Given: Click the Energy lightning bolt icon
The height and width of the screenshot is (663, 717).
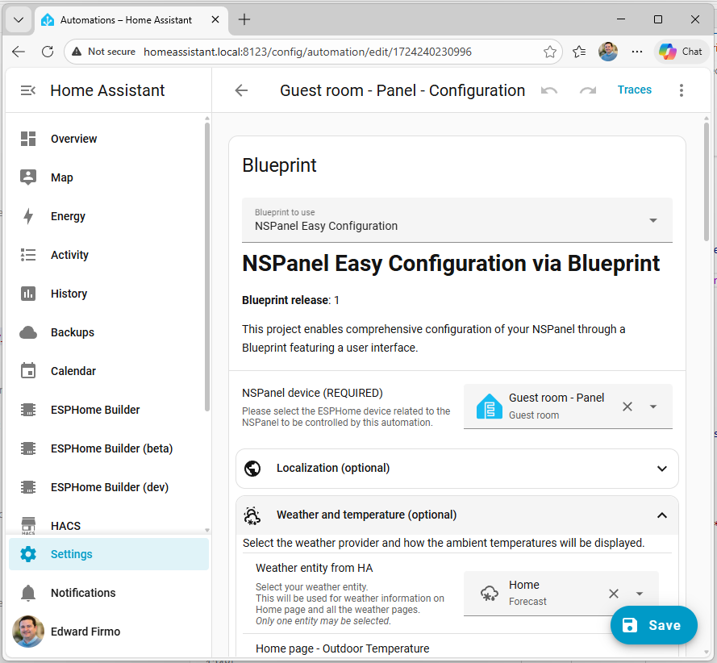Looking at the screenshot, I should [28, 216].
